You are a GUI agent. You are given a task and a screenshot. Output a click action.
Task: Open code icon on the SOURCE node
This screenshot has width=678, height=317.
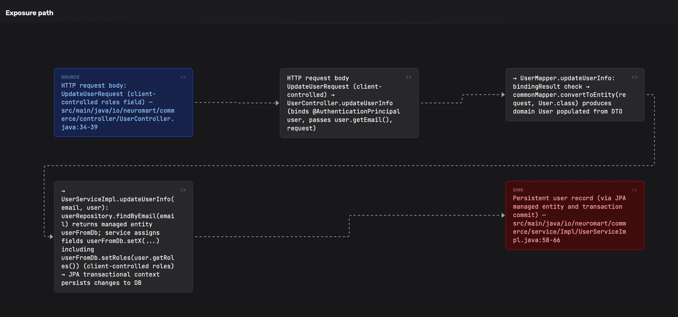[x=183, y=77]
